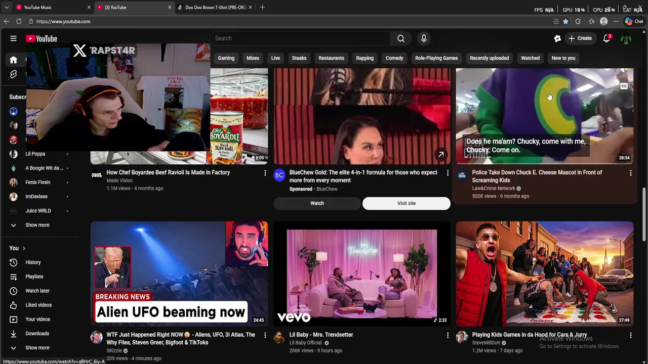Click the search magnifier button

(400, 38)
